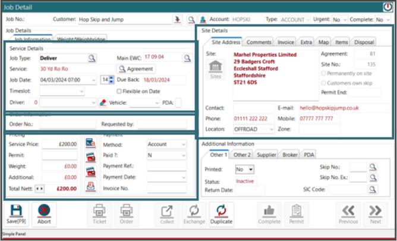The height and width of the screenshot is (241, 397).
Task: Switch to the Map tab
Action: (323, 42)
